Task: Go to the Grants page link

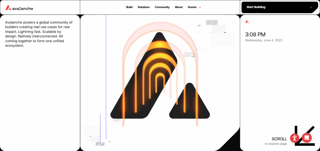Action: tap(192, 7)
